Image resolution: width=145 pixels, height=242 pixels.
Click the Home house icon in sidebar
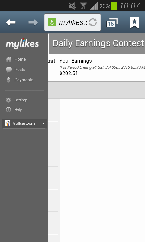tap(8, 59)
